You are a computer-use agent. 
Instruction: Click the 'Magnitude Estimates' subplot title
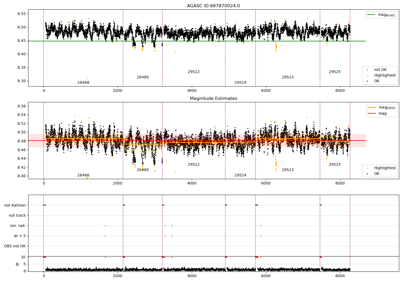point(213,99)
